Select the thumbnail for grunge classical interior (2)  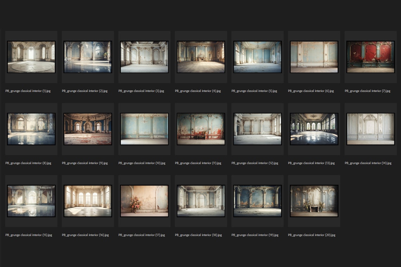click(x=88, y=57)
